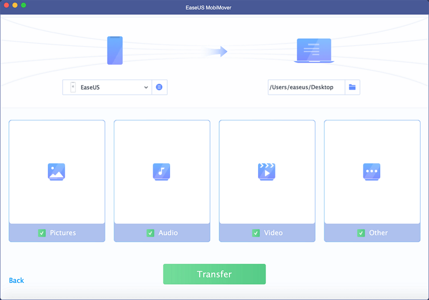This screenshot has height=300, width=429.
Task: Click the blue device list icon
Action: [159, 87]
